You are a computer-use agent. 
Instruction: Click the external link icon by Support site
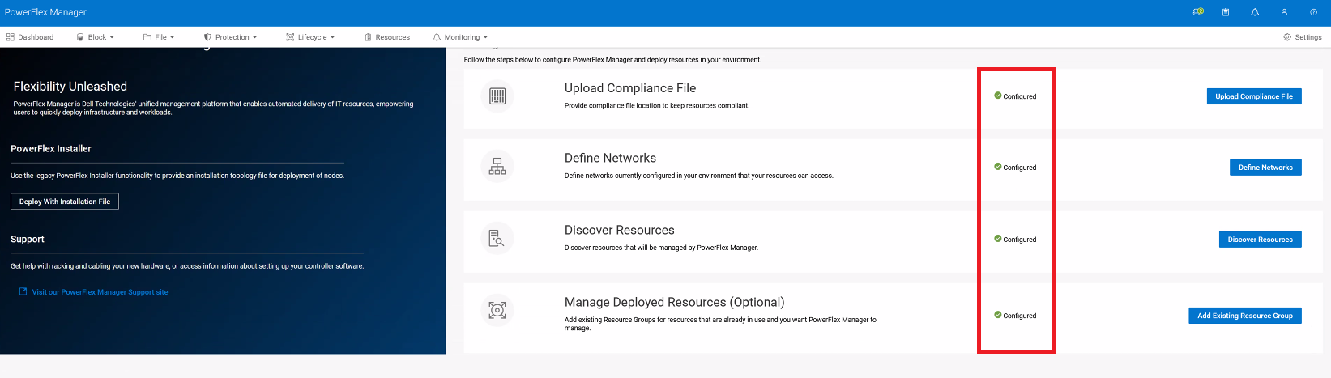click(23, 291)
